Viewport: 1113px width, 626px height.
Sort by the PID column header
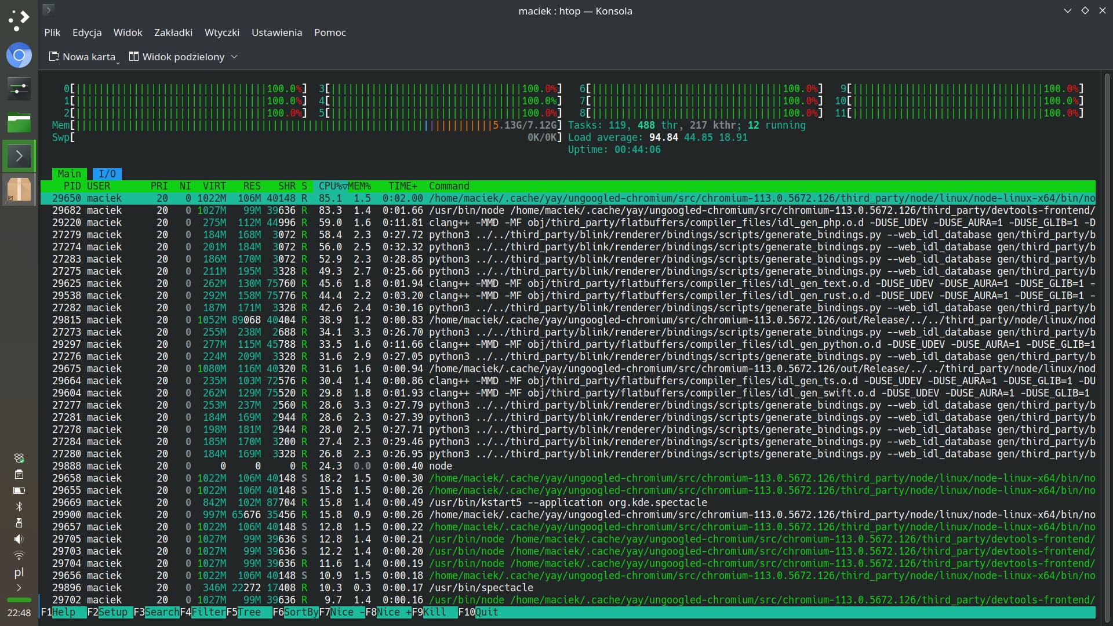tap(72, 186)
